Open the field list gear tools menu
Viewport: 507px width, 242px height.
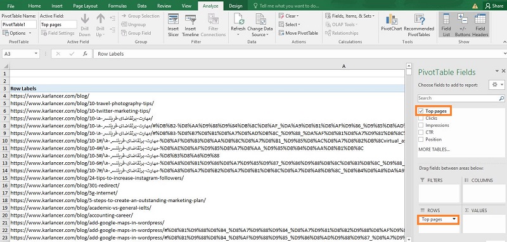click(497, 85)
